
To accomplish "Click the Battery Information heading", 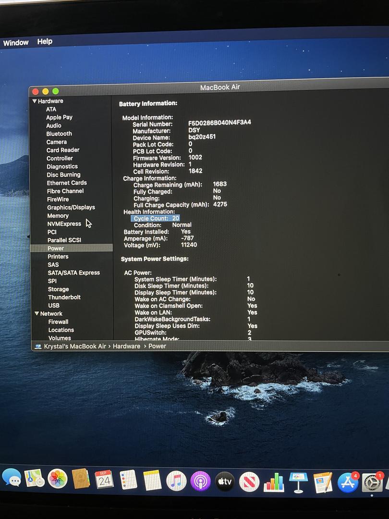I will [148, 104].
